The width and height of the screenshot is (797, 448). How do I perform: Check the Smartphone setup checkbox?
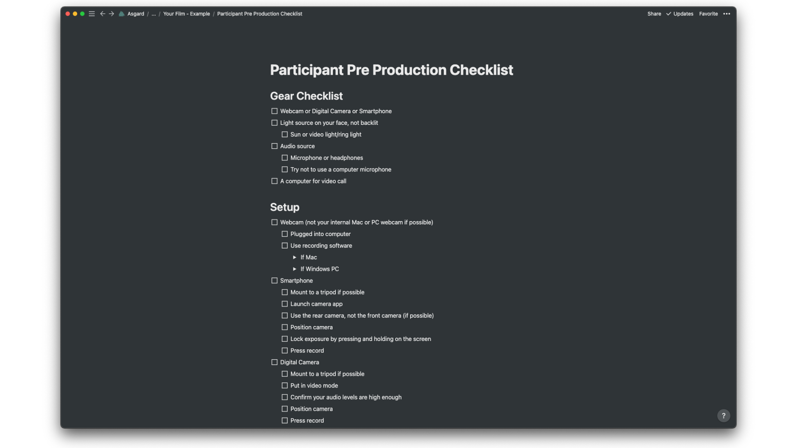tap(274, 280)
